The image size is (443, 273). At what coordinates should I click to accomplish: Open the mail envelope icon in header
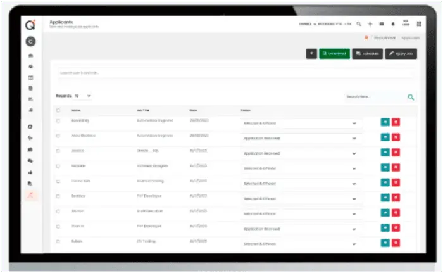(382, 23)
